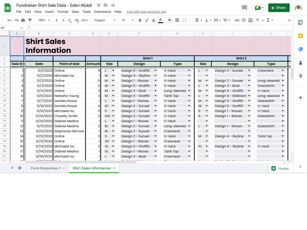Screen dimensions: 307x230
Task: Open Last edit was seconds ago link
Action: pos(146,12)
